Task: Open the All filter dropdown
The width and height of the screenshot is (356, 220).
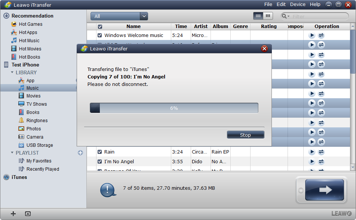Action: pyautogui.click(x=119, y=16)
